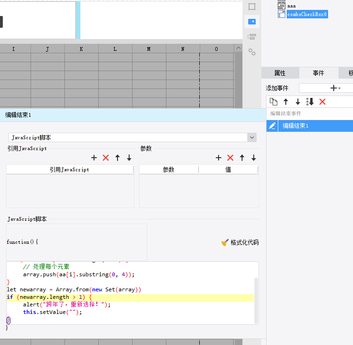The width and height of the screenshot is (353, 345).
Task: Click the code editor vertical scrollbar
Action: (256, 301)
